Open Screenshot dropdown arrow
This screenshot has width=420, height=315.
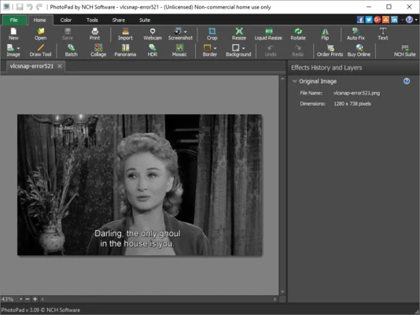click(x=186, y=32)
